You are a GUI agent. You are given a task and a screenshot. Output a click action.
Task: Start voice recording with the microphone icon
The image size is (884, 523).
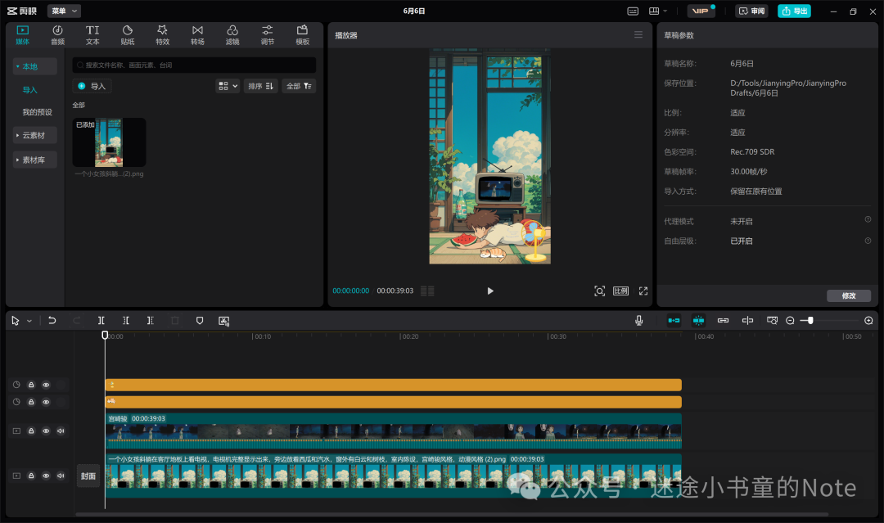click(638, 321)
